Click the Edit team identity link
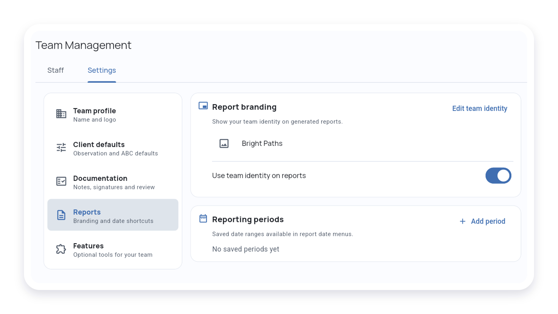558x314 pixels. pos(479,108)
